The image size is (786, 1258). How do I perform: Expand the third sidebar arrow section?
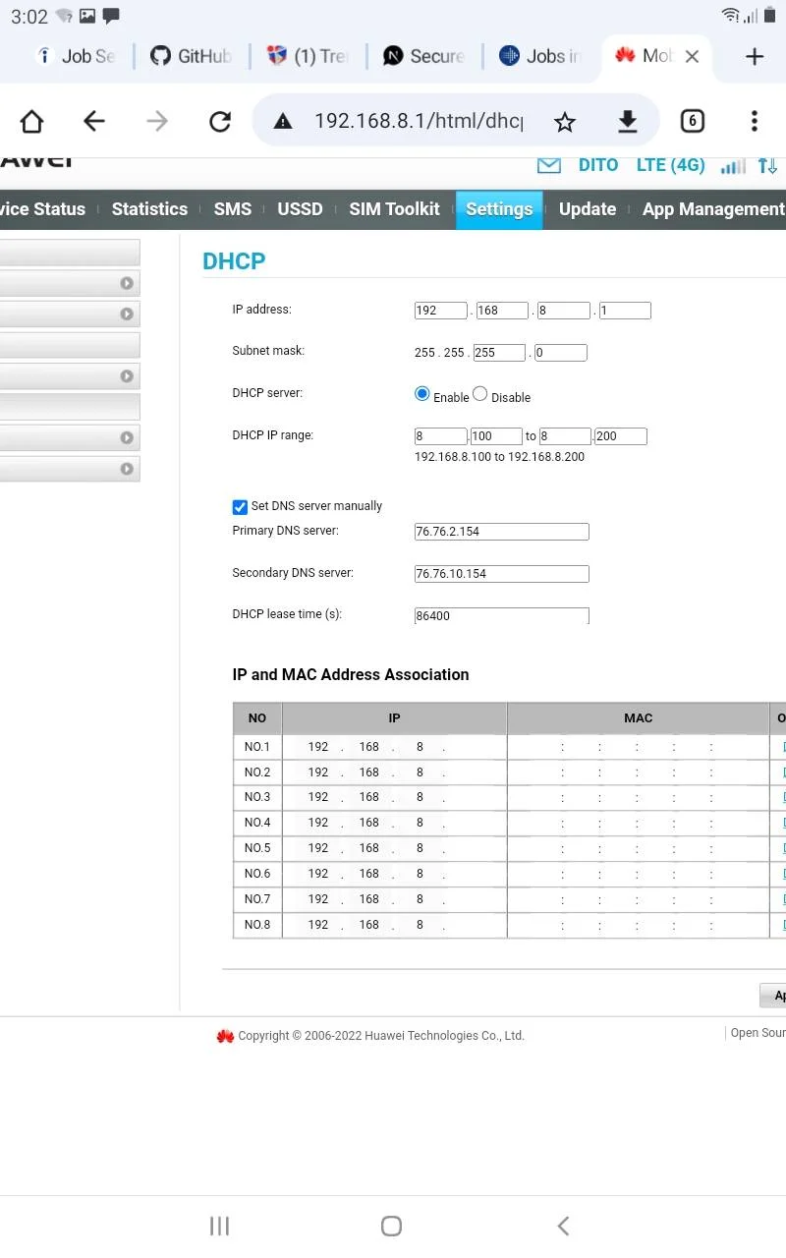[127, 376]
